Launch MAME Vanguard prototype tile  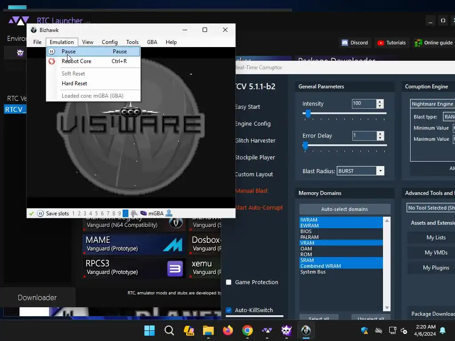[x=134, y=244]
